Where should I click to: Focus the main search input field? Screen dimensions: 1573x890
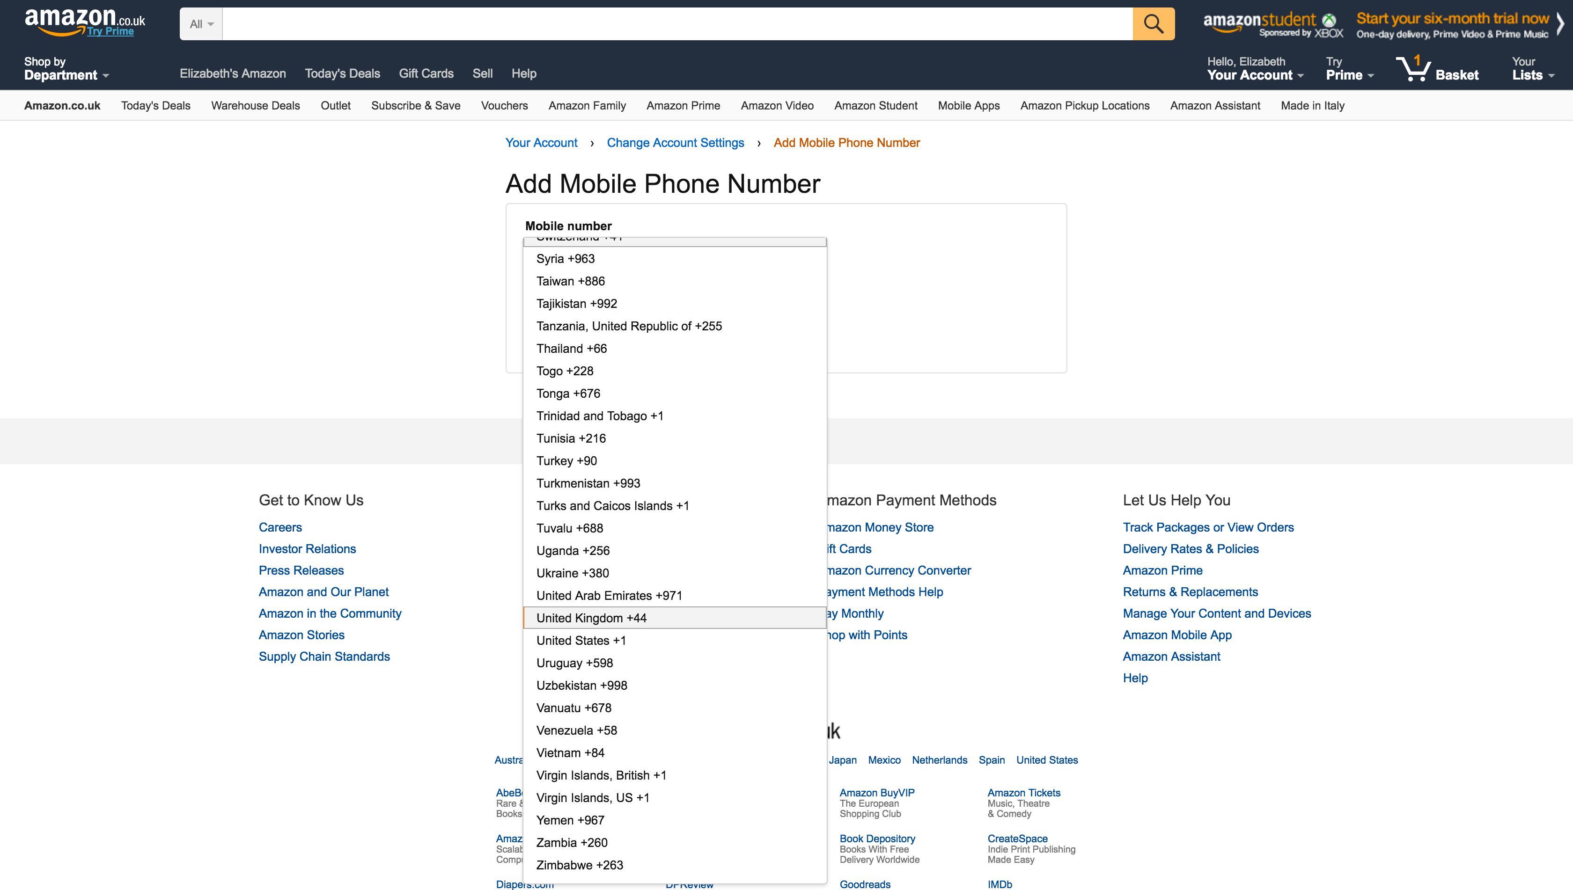coord(677,24)
